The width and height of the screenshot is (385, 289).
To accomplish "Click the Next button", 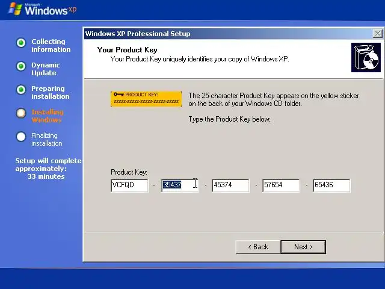I will click(x=303, y=247).
